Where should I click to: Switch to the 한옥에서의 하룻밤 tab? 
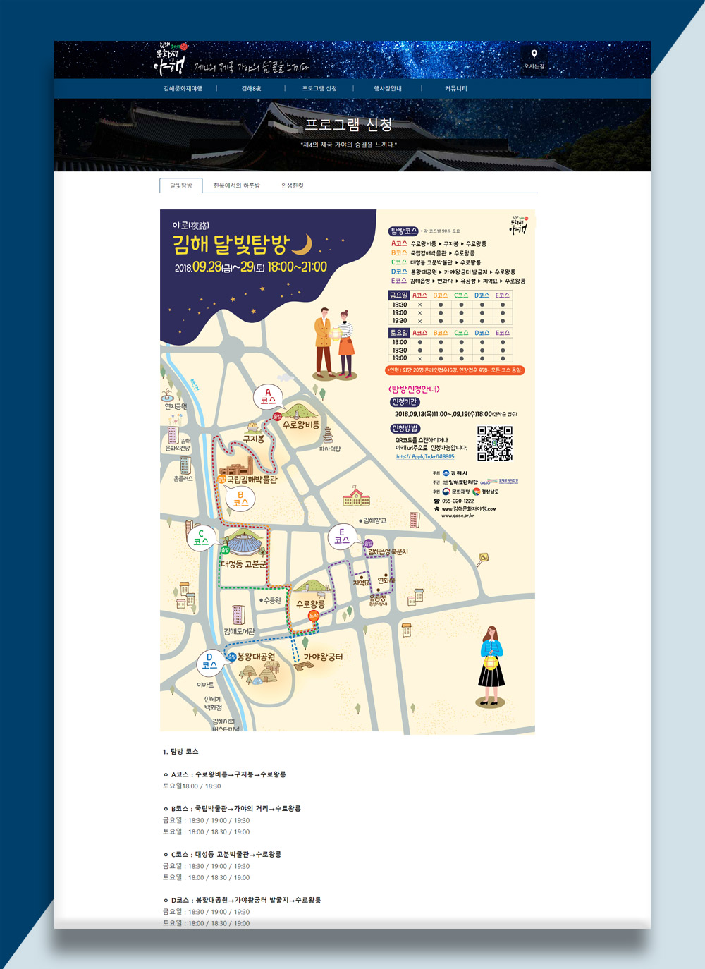pos(237,185)
